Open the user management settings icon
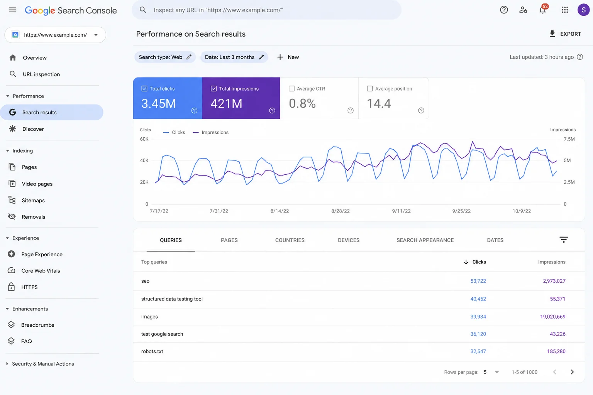This screenshot has height=395, width=593. pyautogui.click(x=523, y=10)
